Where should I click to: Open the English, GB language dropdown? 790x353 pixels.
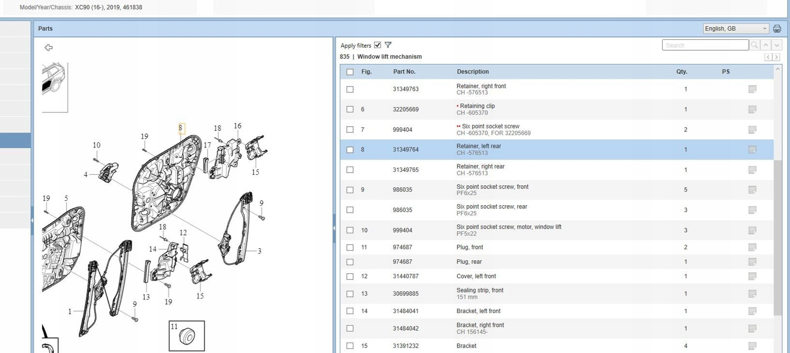735,29
